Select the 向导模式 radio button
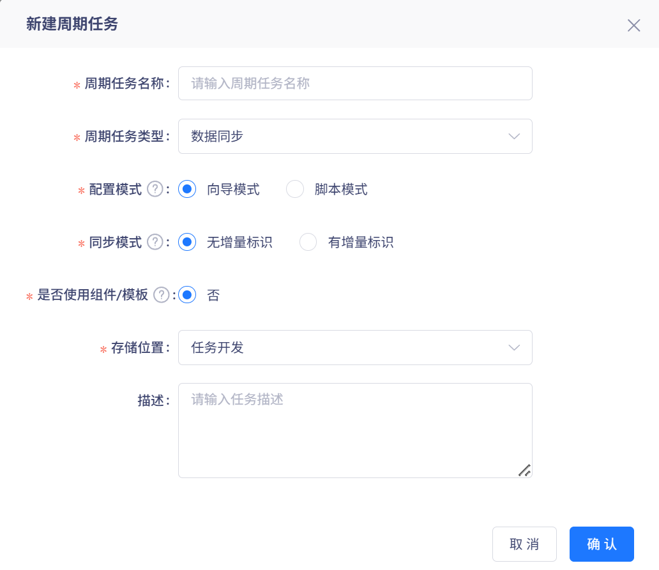Screen dimensions: 659x570 coord(187,190)
